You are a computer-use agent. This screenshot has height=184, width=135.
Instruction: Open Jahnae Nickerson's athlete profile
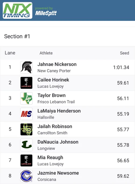(x=57, y=64)
